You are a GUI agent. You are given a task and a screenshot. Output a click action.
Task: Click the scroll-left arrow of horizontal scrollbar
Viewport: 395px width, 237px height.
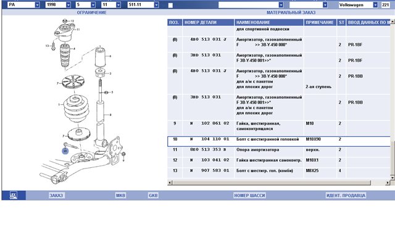(x=170, y=182)
